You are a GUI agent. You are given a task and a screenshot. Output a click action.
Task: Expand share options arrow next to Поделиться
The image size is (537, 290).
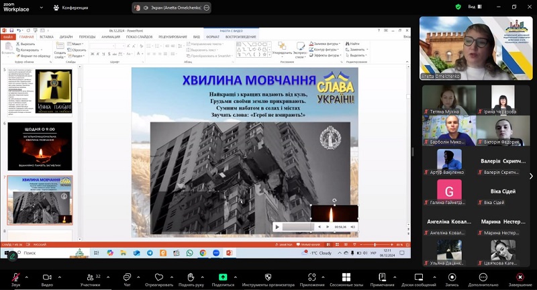[236, 277]
